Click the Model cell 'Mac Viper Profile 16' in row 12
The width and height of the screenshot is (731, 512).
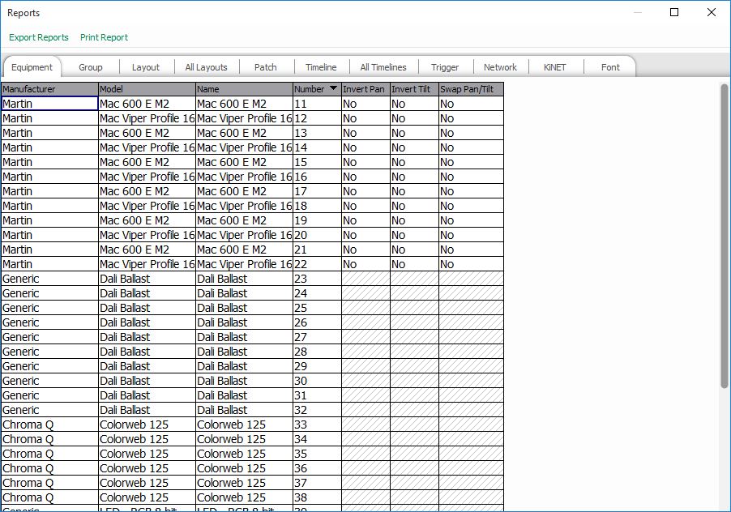coord(147,118)
